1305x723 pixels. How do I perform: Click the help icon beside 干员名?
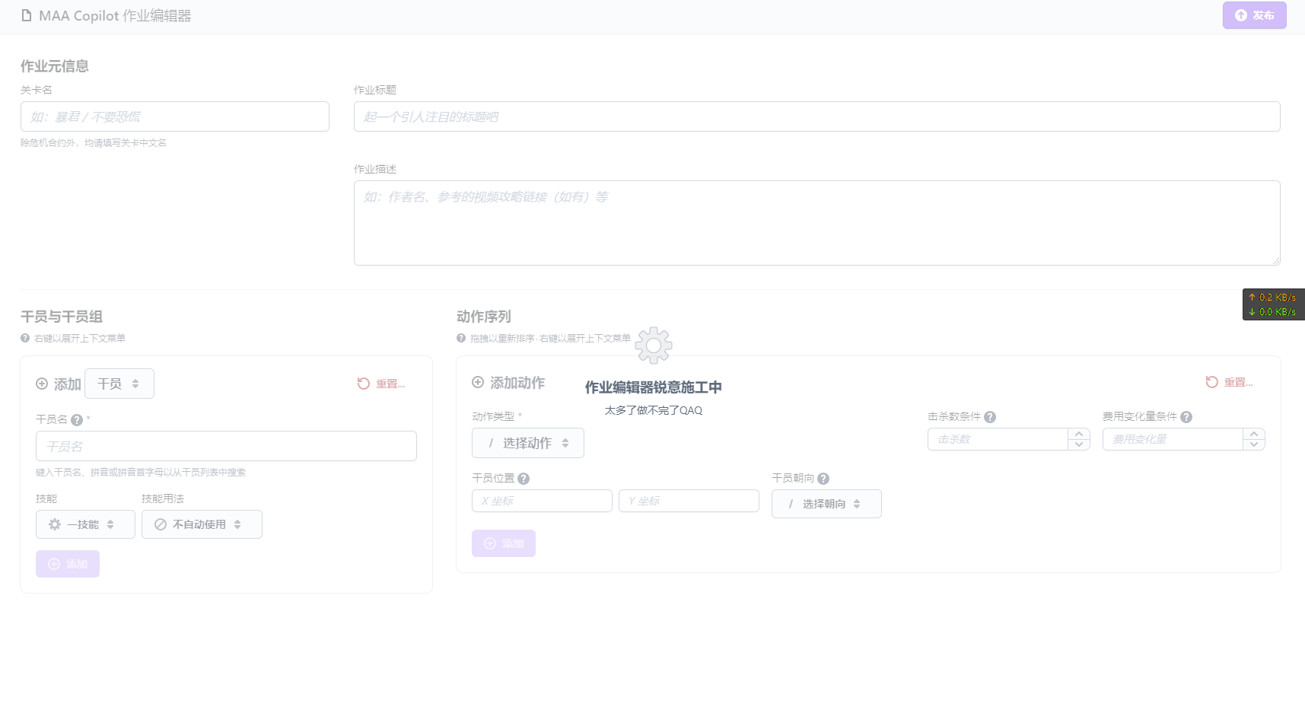(x=77, y=420)
